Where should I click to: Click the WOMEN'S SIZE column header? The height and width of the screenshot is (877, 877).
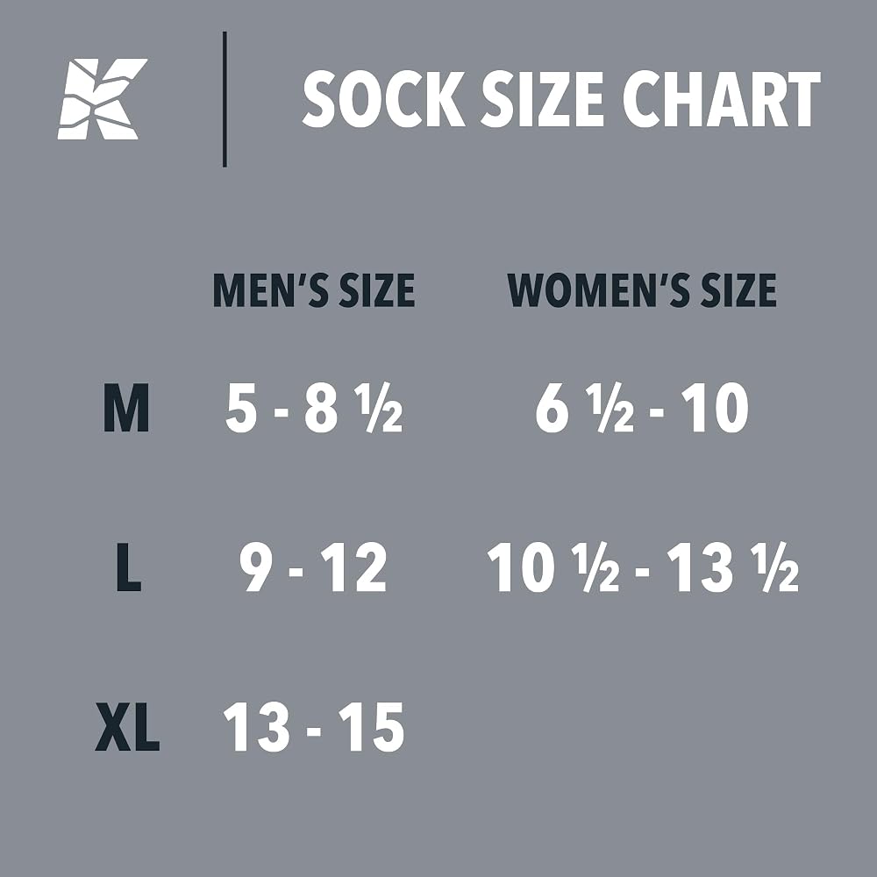[x=642, y=290]
